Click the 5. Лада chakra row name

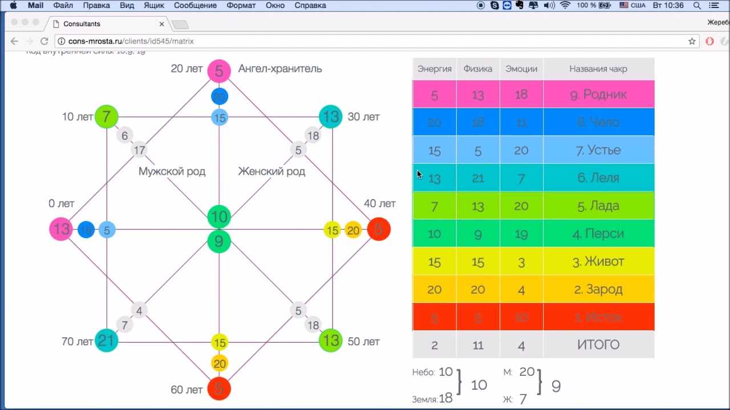(x=598, y=206)
